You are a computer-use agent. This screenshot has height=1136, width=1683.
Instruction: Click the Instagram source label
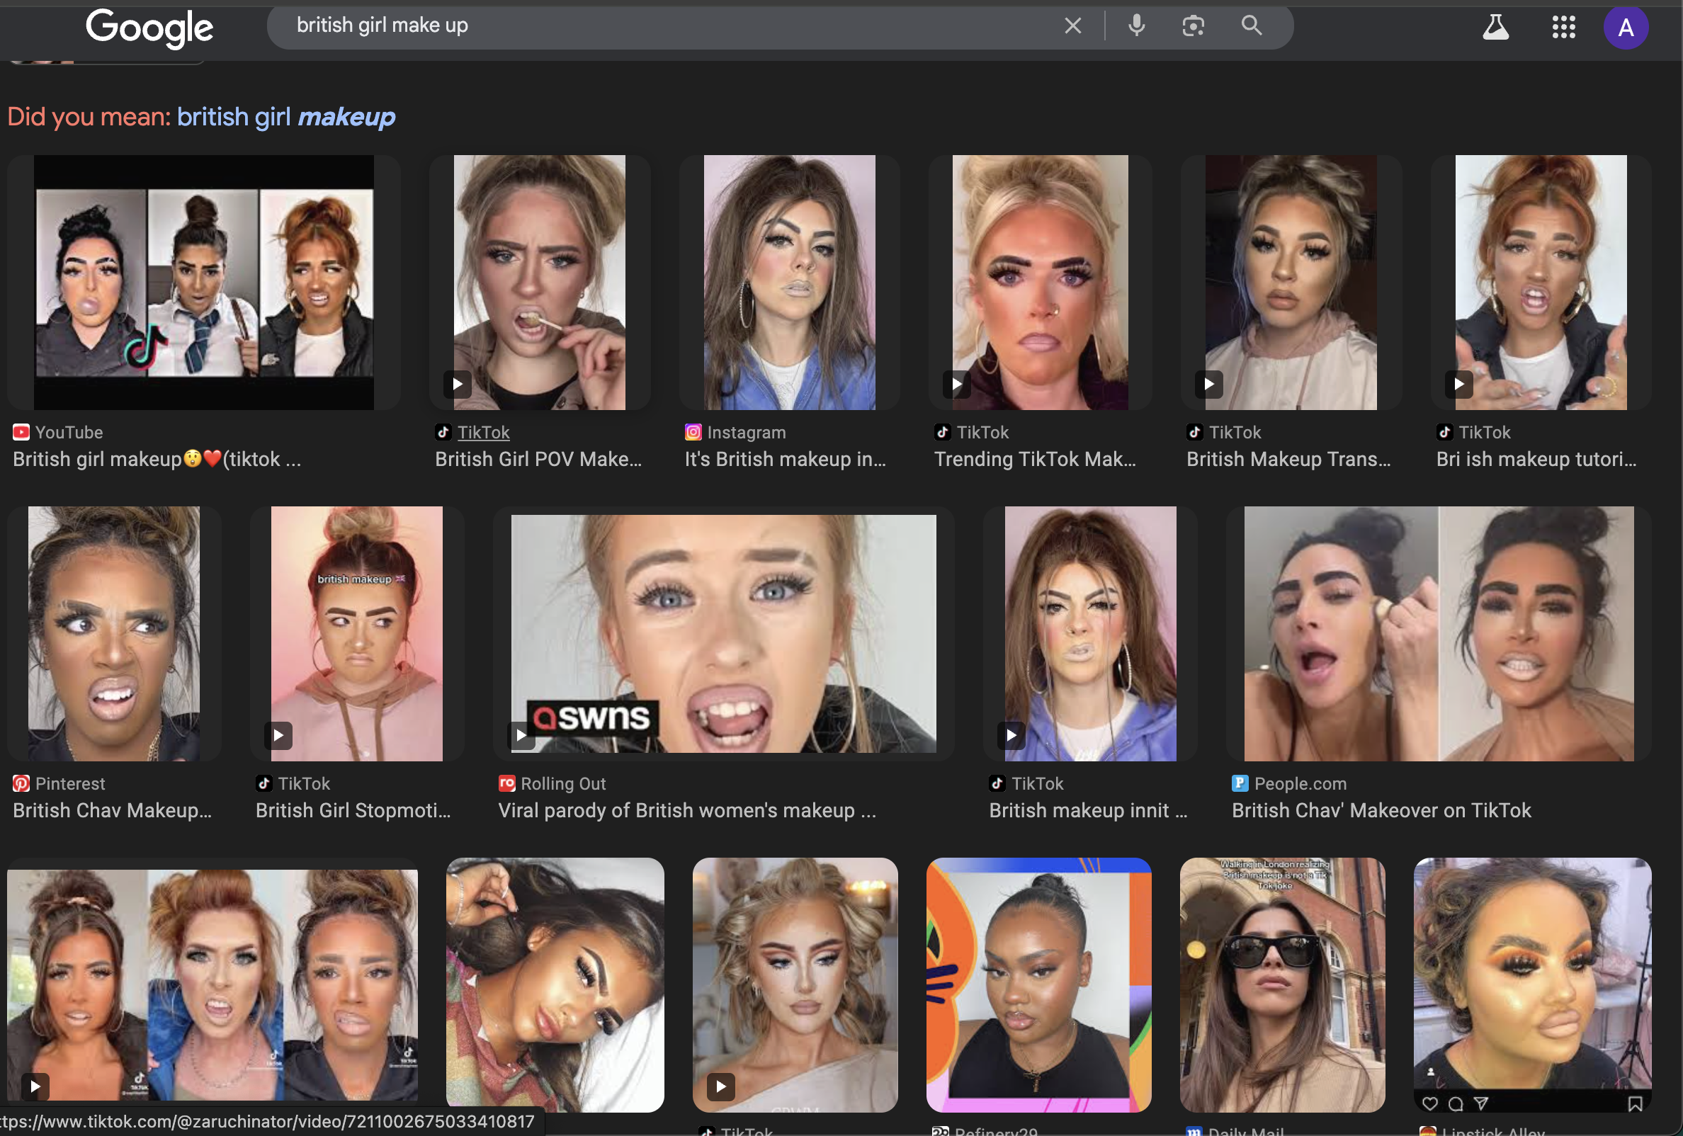pyautogui.click(x=746, y=432)
